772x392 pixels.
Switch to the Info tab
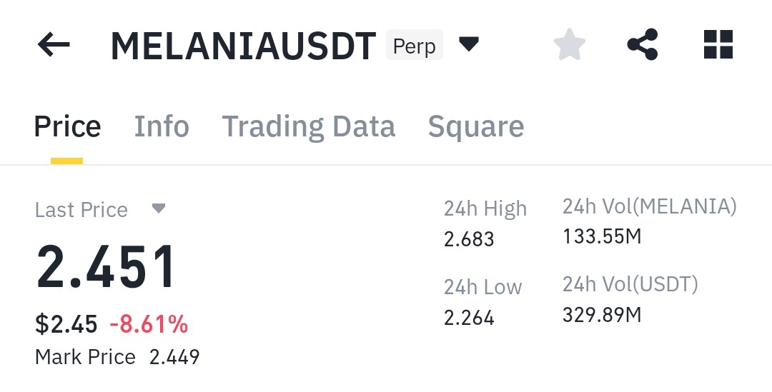[x=162, y=126]
